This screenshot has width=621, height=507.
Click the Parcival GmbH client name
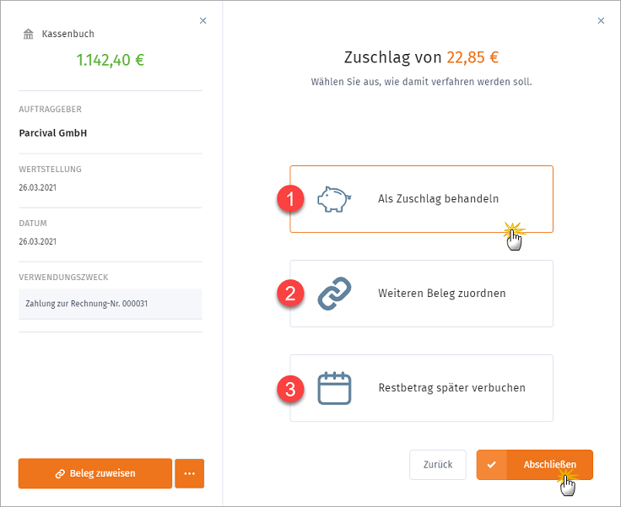click(x=53, y=133)
